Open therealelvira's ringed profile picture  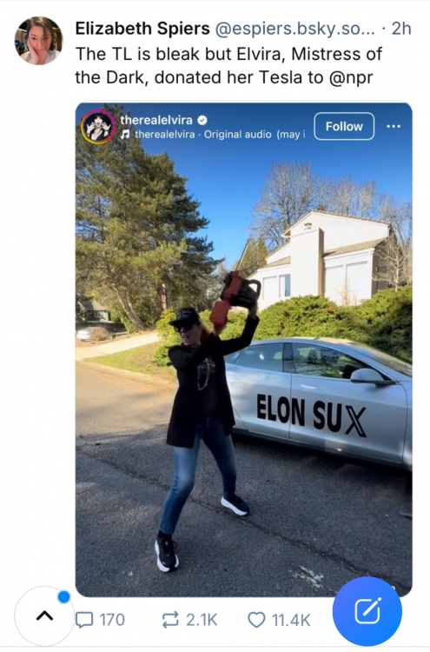tap(98, 127)
